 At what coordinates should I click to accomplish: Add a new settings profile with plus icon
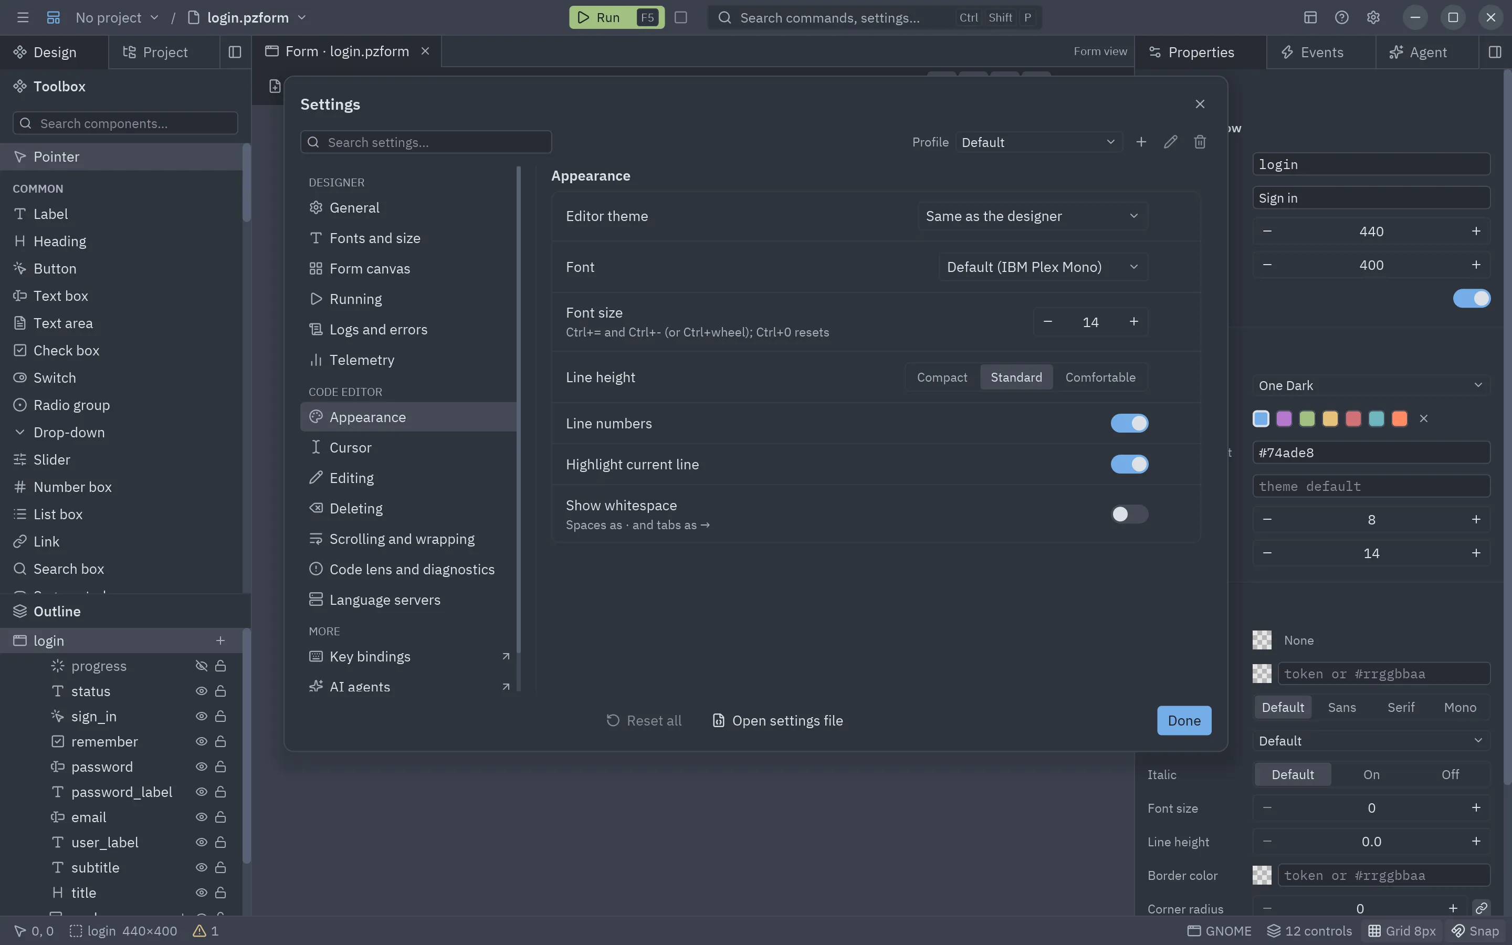1141,142
